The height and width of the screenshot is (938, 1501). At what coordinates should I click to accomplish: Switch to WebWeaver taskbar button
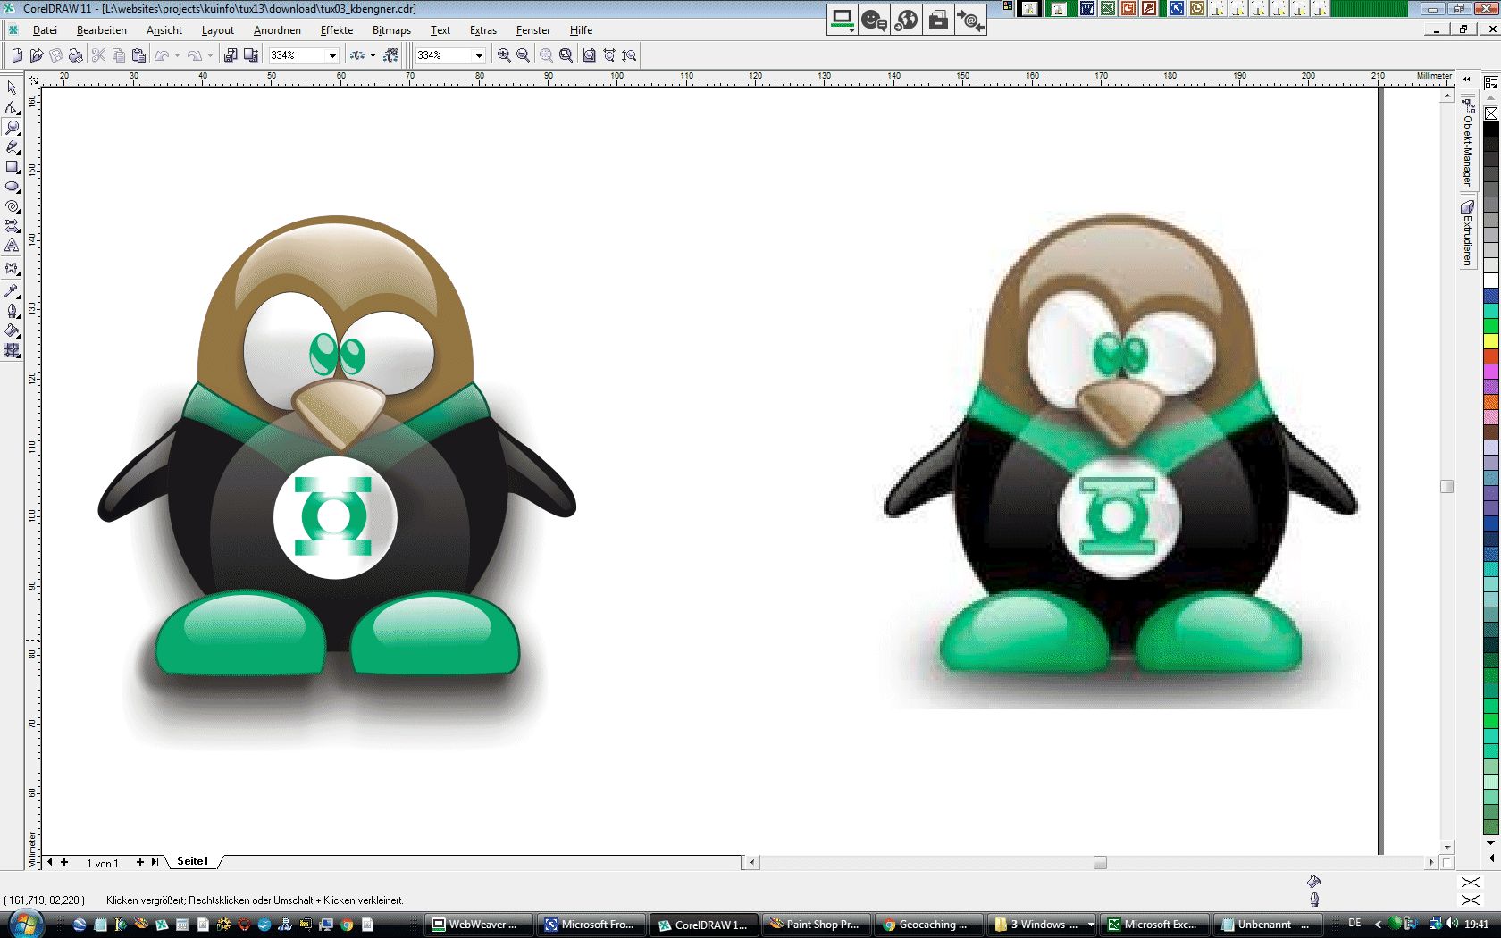click(478, 925)
